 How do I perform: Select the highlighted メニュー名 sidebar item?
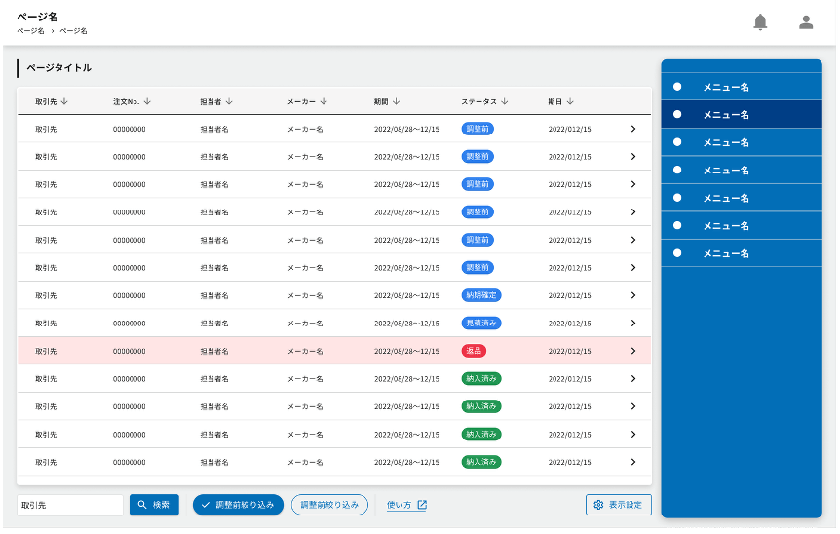741,115
